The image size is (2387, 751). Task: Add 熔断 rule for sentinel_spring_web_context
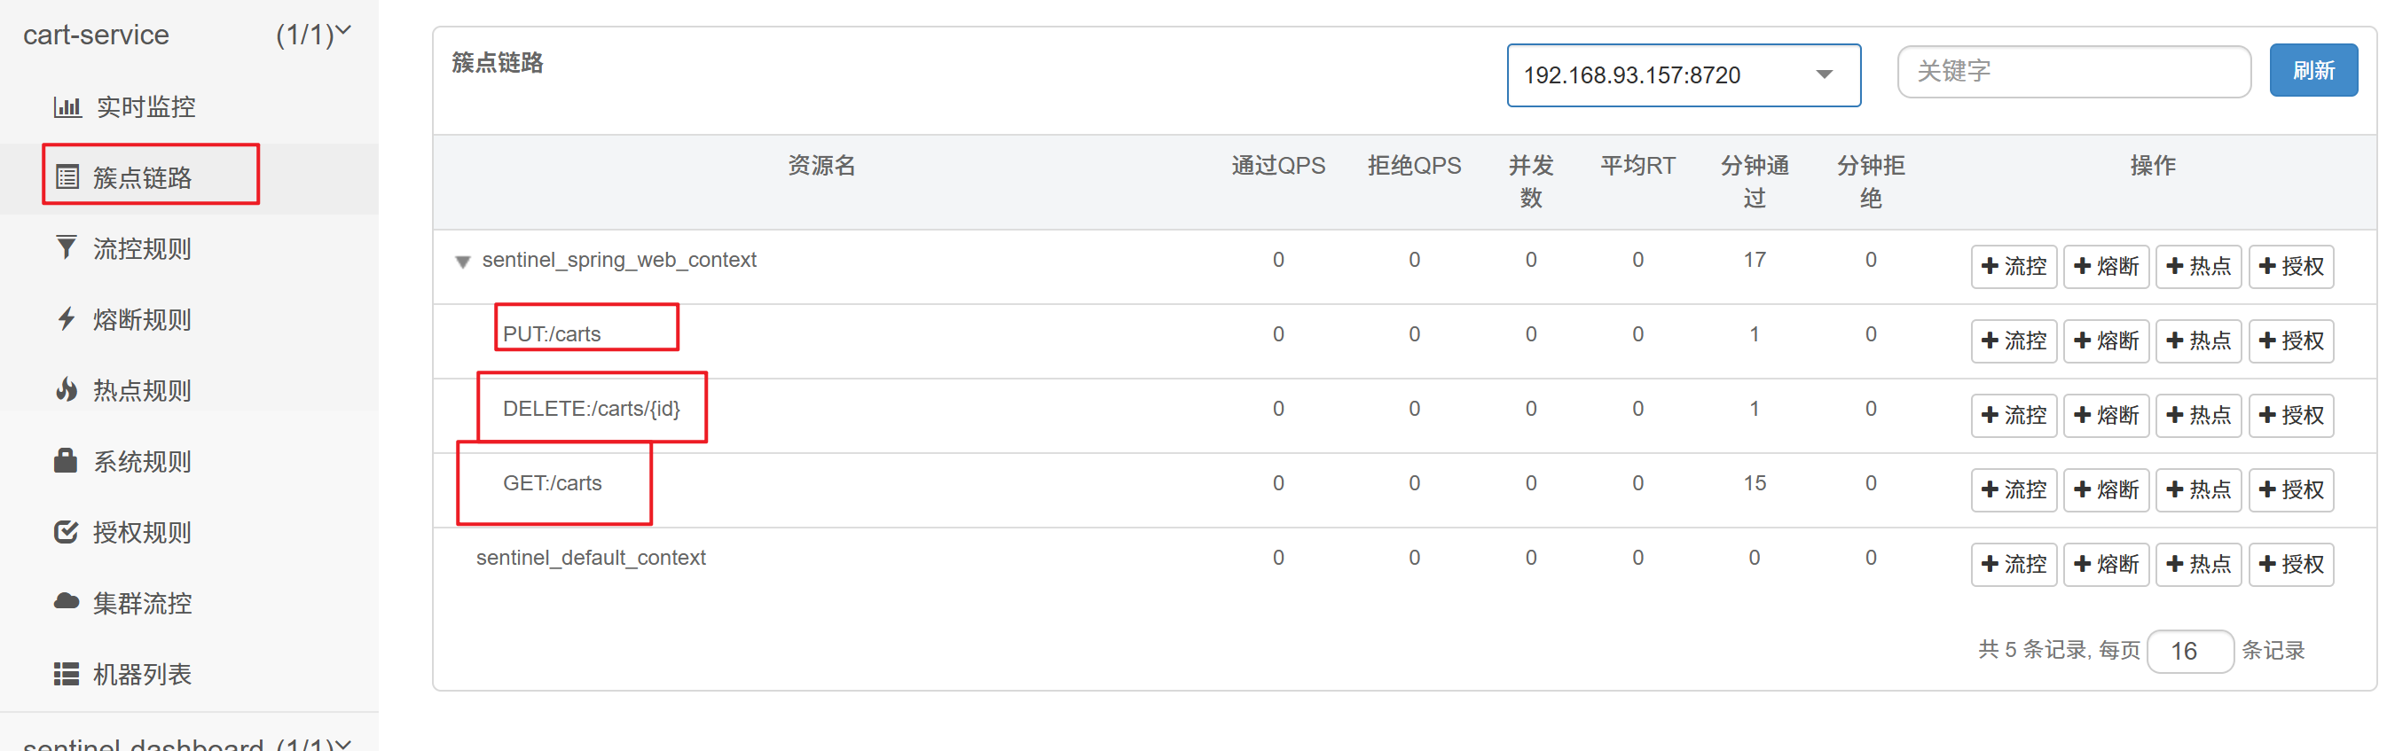coord(2106,267)
